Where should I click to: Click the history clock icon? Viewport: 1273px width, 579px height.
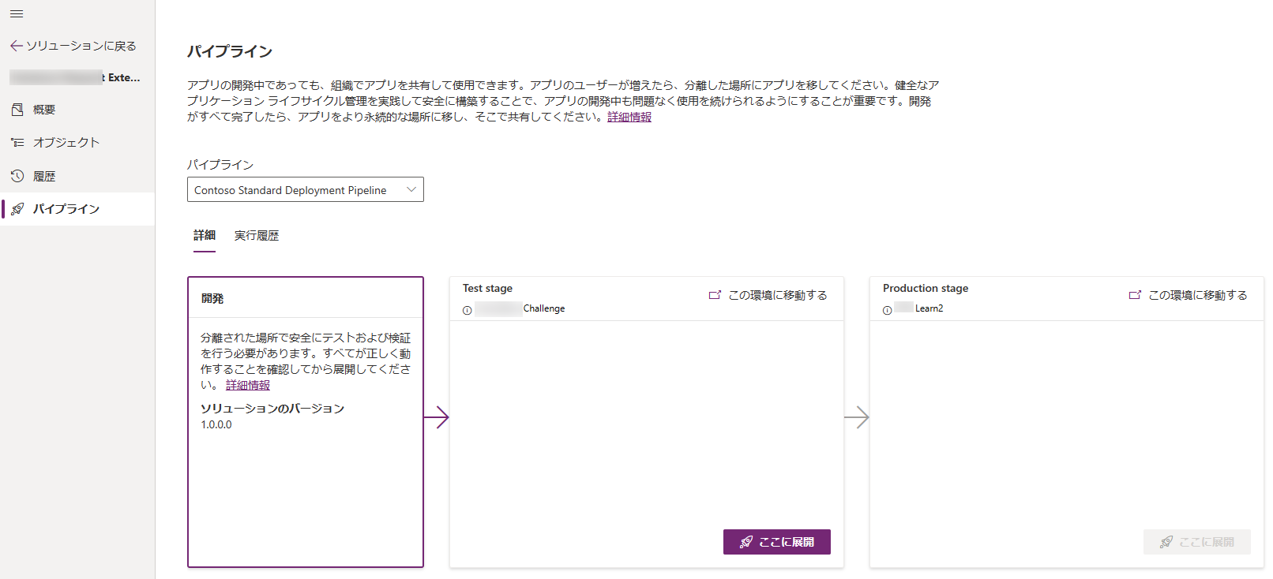[17, 176]
